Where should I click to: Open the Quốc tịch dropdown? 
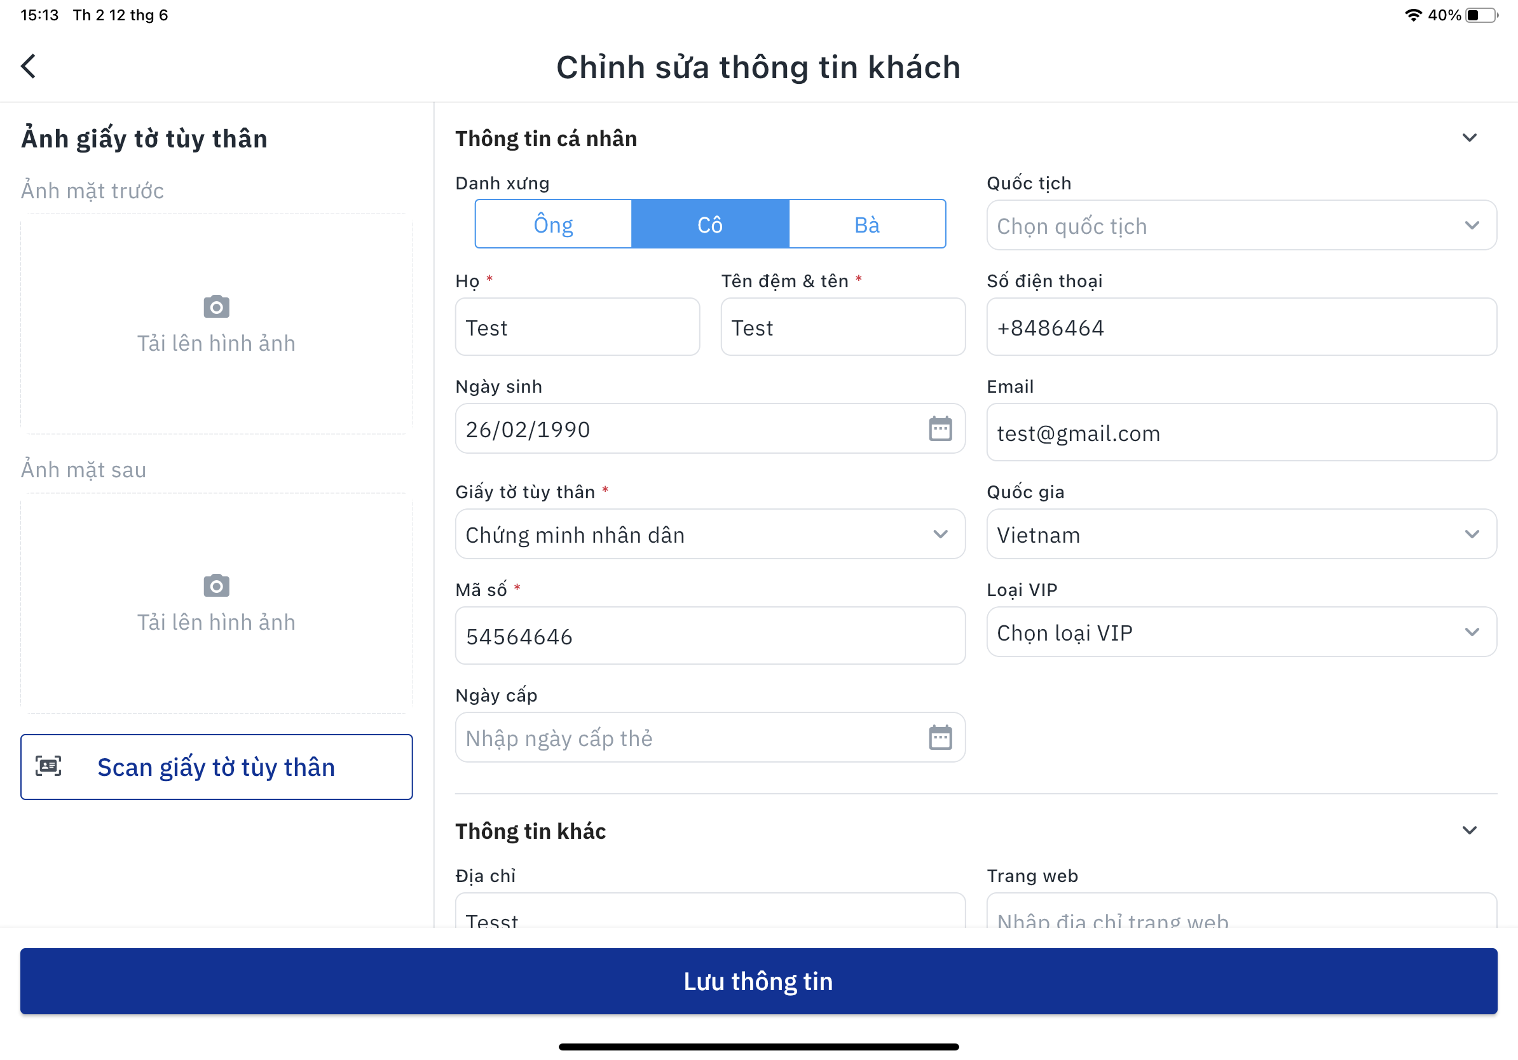1241,226
